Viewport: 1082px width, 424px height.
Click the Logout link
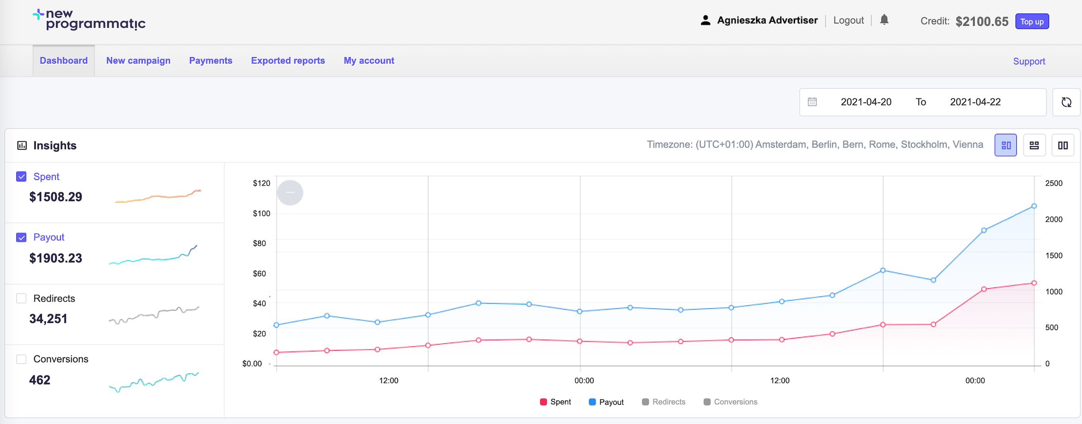click(848, 20)
